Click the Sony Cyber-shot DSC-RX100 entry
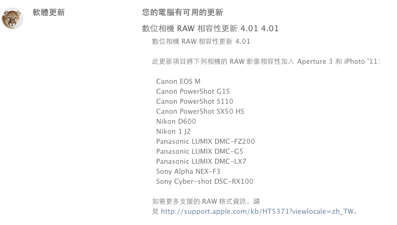This screenshot has height=225, width=397. click(204, 181)
